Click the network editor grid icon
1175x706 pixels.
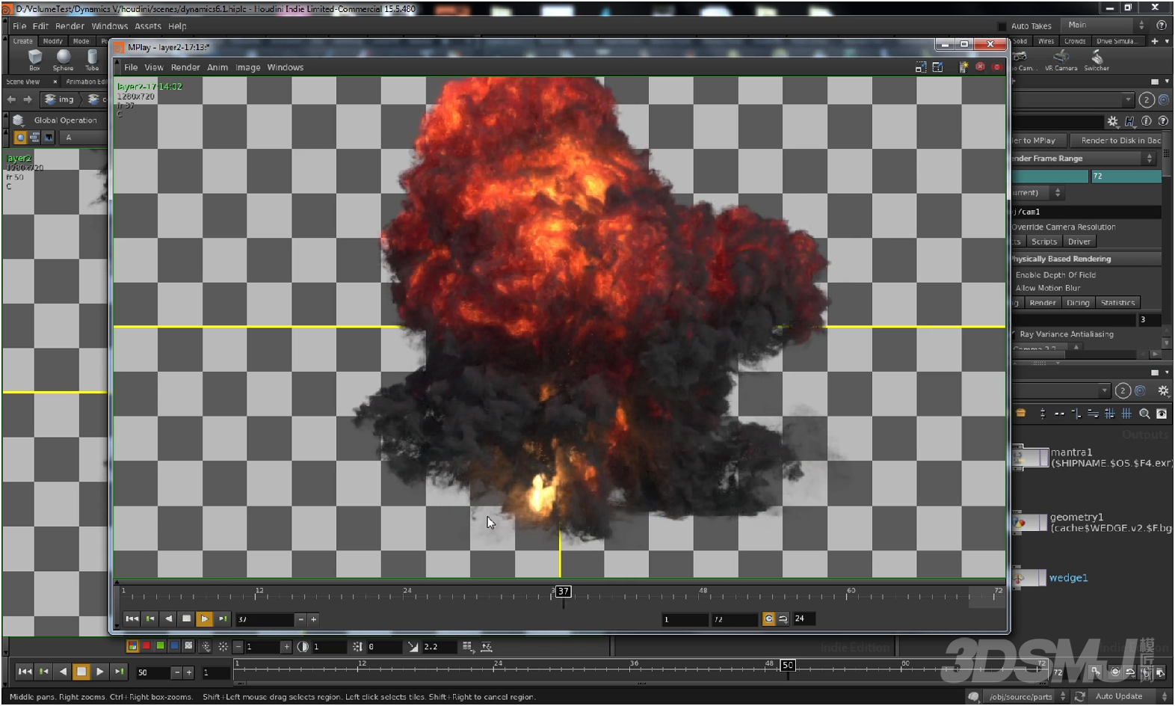tap(1126, 414)
